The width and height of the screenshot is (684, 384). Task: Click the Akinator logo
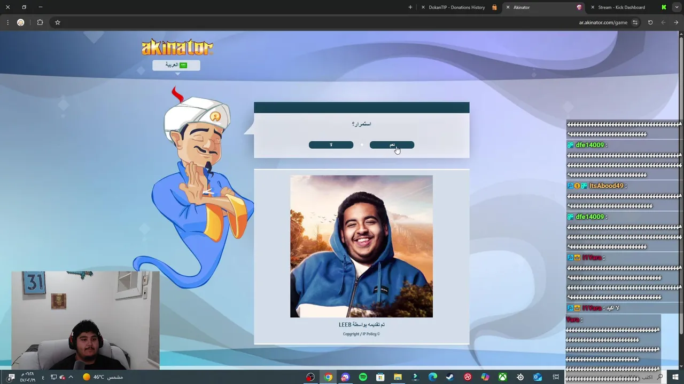[177, 47]
